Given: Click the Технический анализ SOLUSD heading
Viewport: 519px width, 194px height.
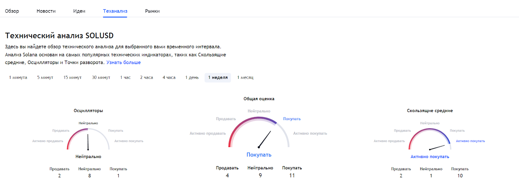Looking at the screenshot, I should 59,36.
